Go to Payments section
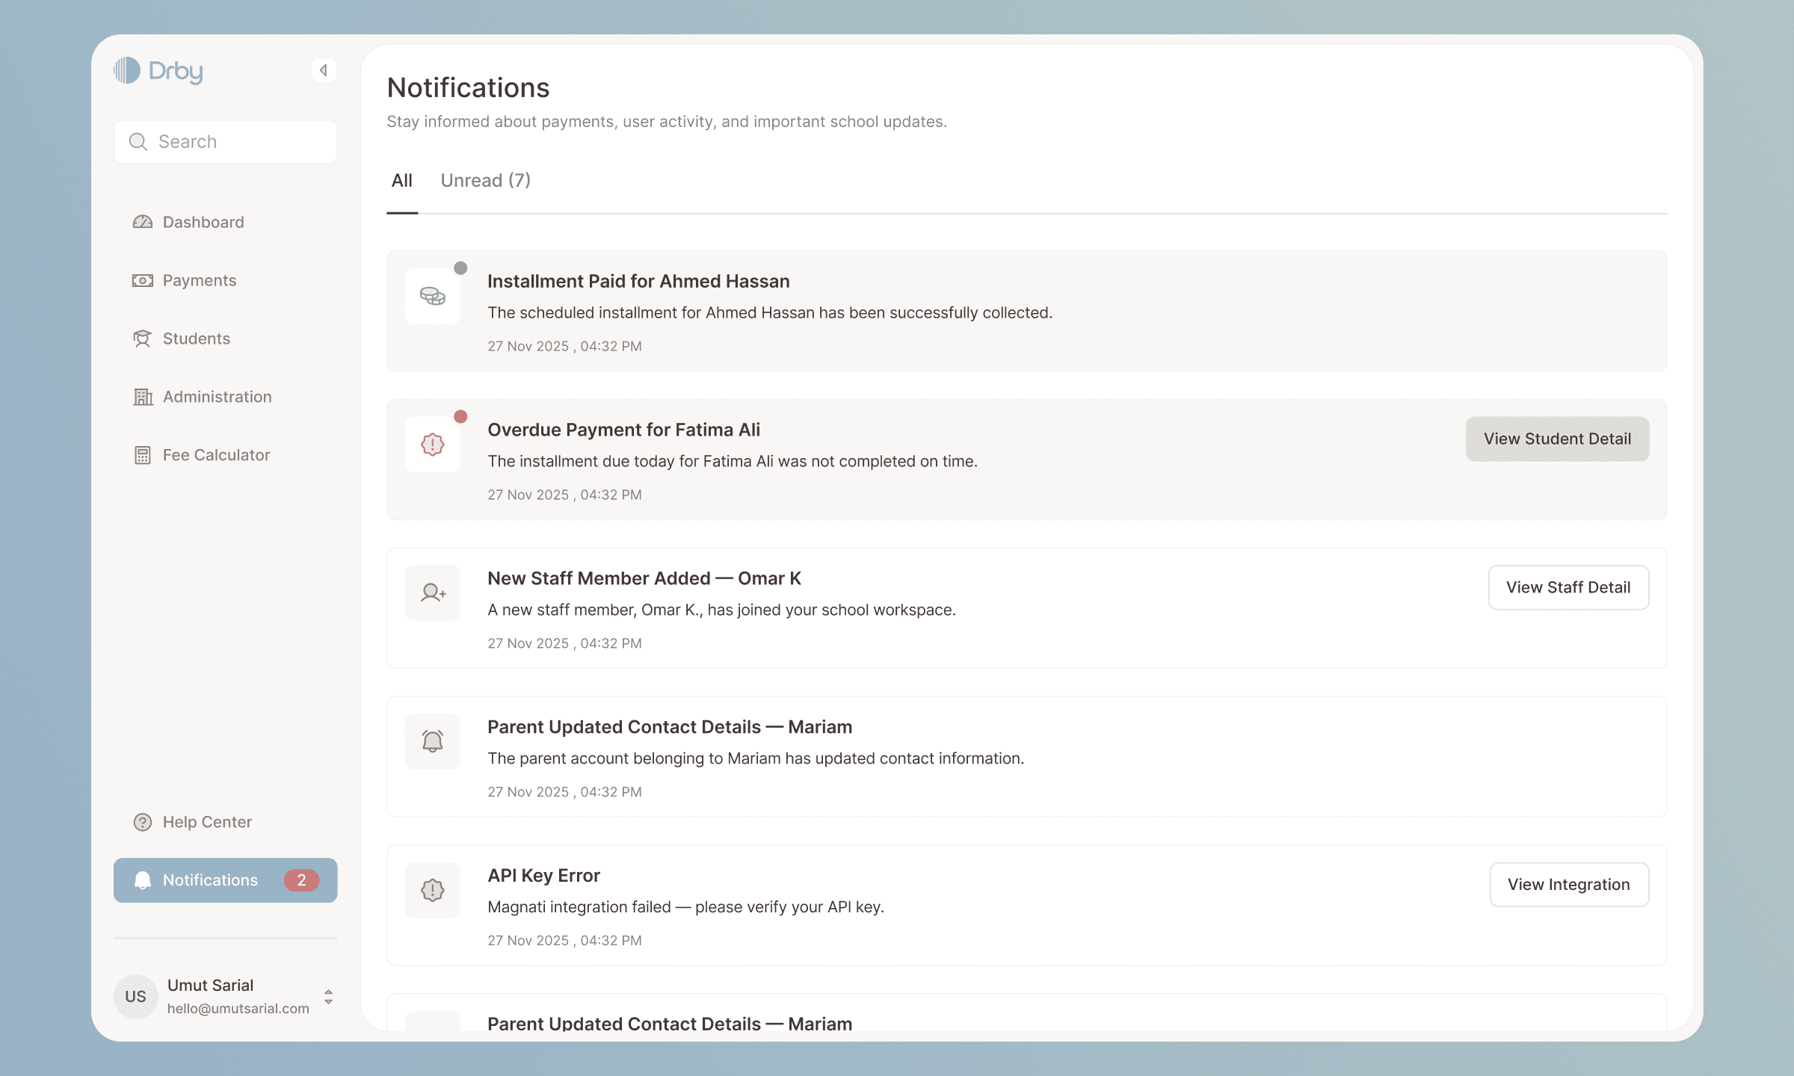Viewport: 1794px width, 1076px height. pos(199,280)
